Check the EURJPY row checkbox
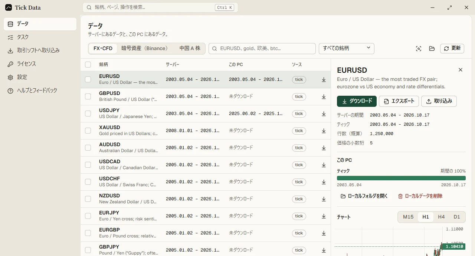Image resolution: width=475 pixels, height=256 pixels. point(88,216)
